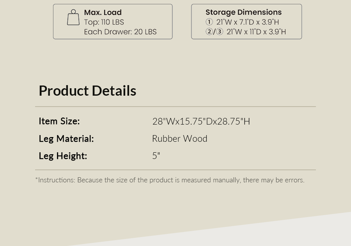The image size is (351, 246).
Task: Click the "Top: 110 LBS" text
Action: coord(104,22)
